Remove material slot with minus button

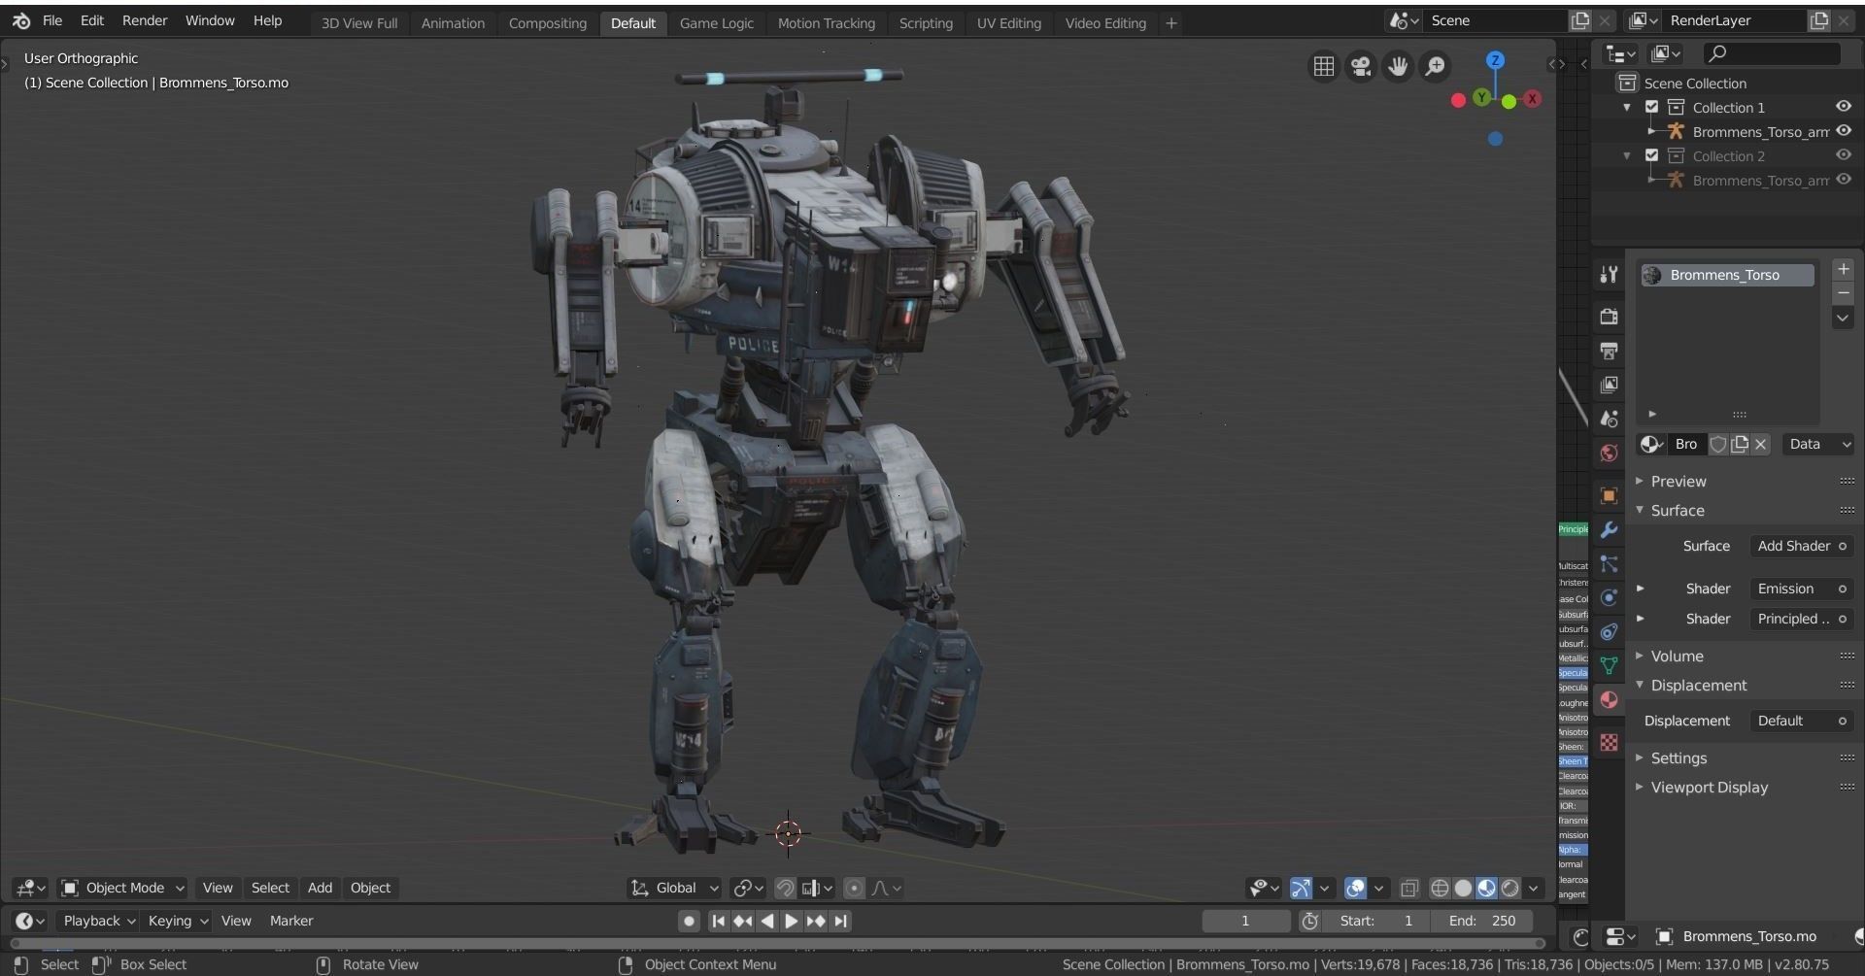1843,293
